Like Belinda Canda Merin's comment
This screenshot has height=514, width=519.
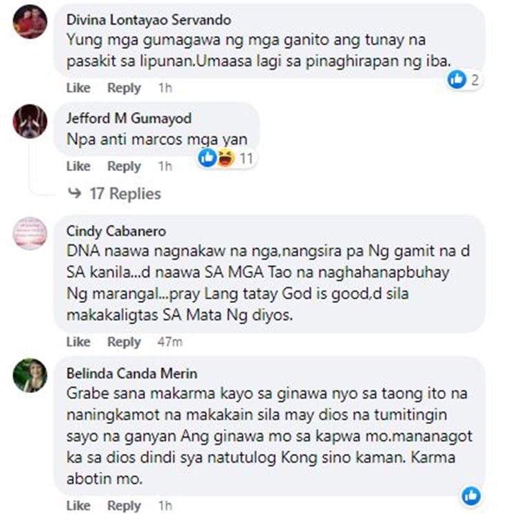point(78,506)
